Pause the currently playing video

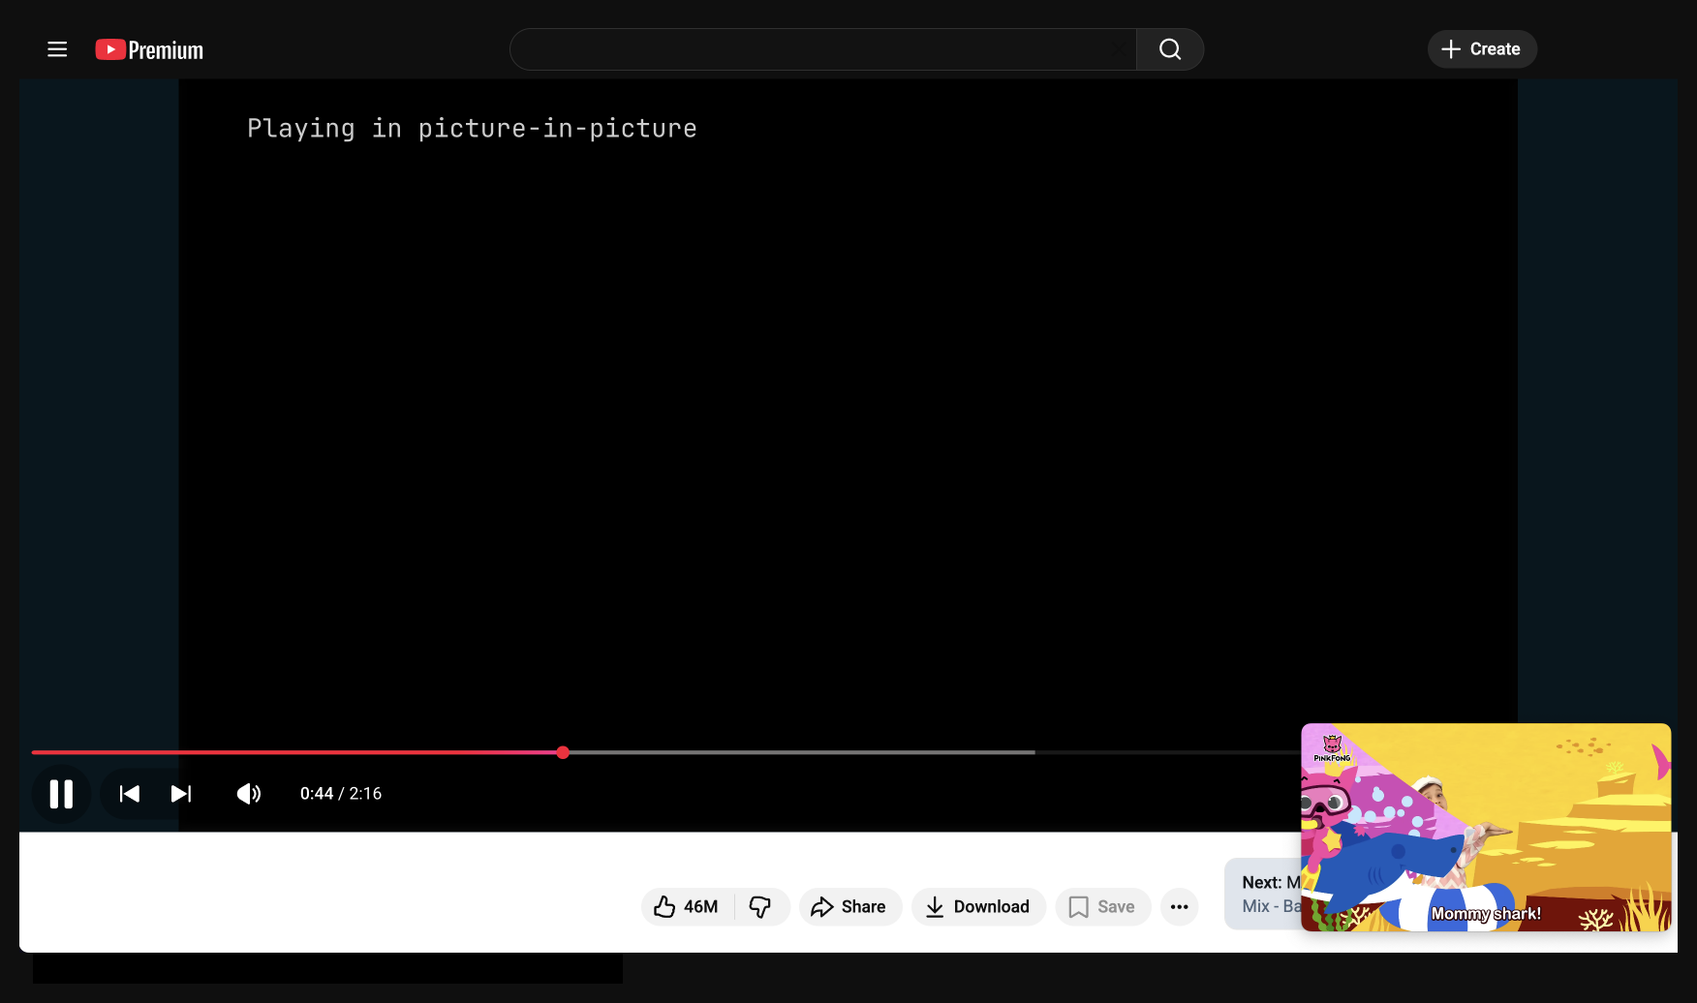[x=61, y=794]
